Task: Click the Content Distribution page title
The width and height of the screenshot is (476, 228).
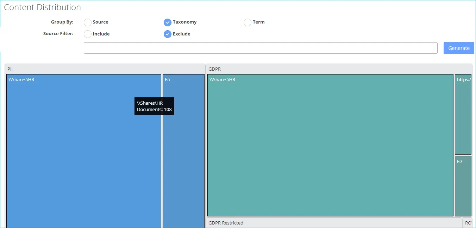Action: 42,7
